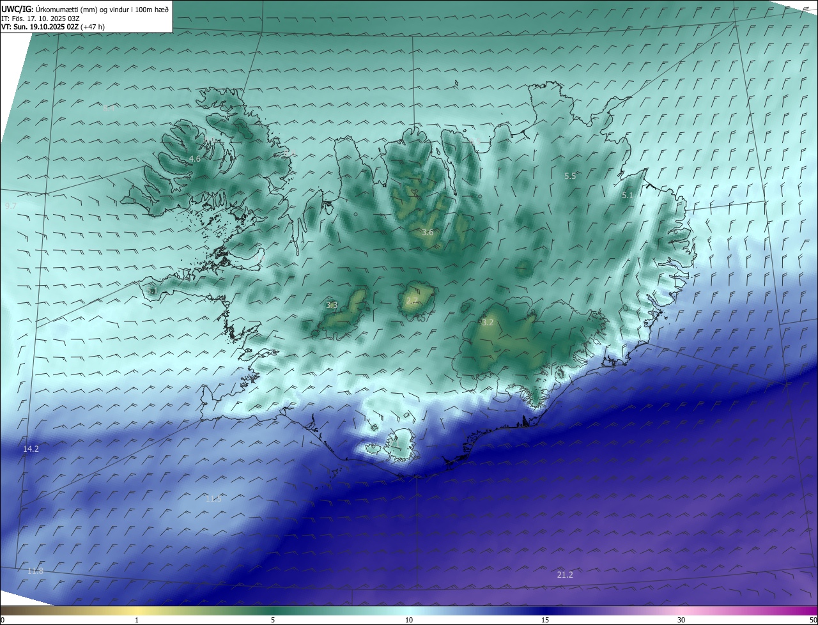Click the map value 4.6 in the Westfjords
The width and height of the screenshot is (818, 625).
[x=195, y=158]
